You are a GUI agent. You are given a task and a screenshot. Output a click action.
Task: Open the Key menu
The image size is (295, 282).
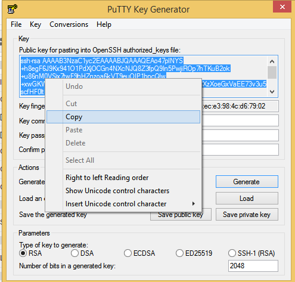click(35, 24)
